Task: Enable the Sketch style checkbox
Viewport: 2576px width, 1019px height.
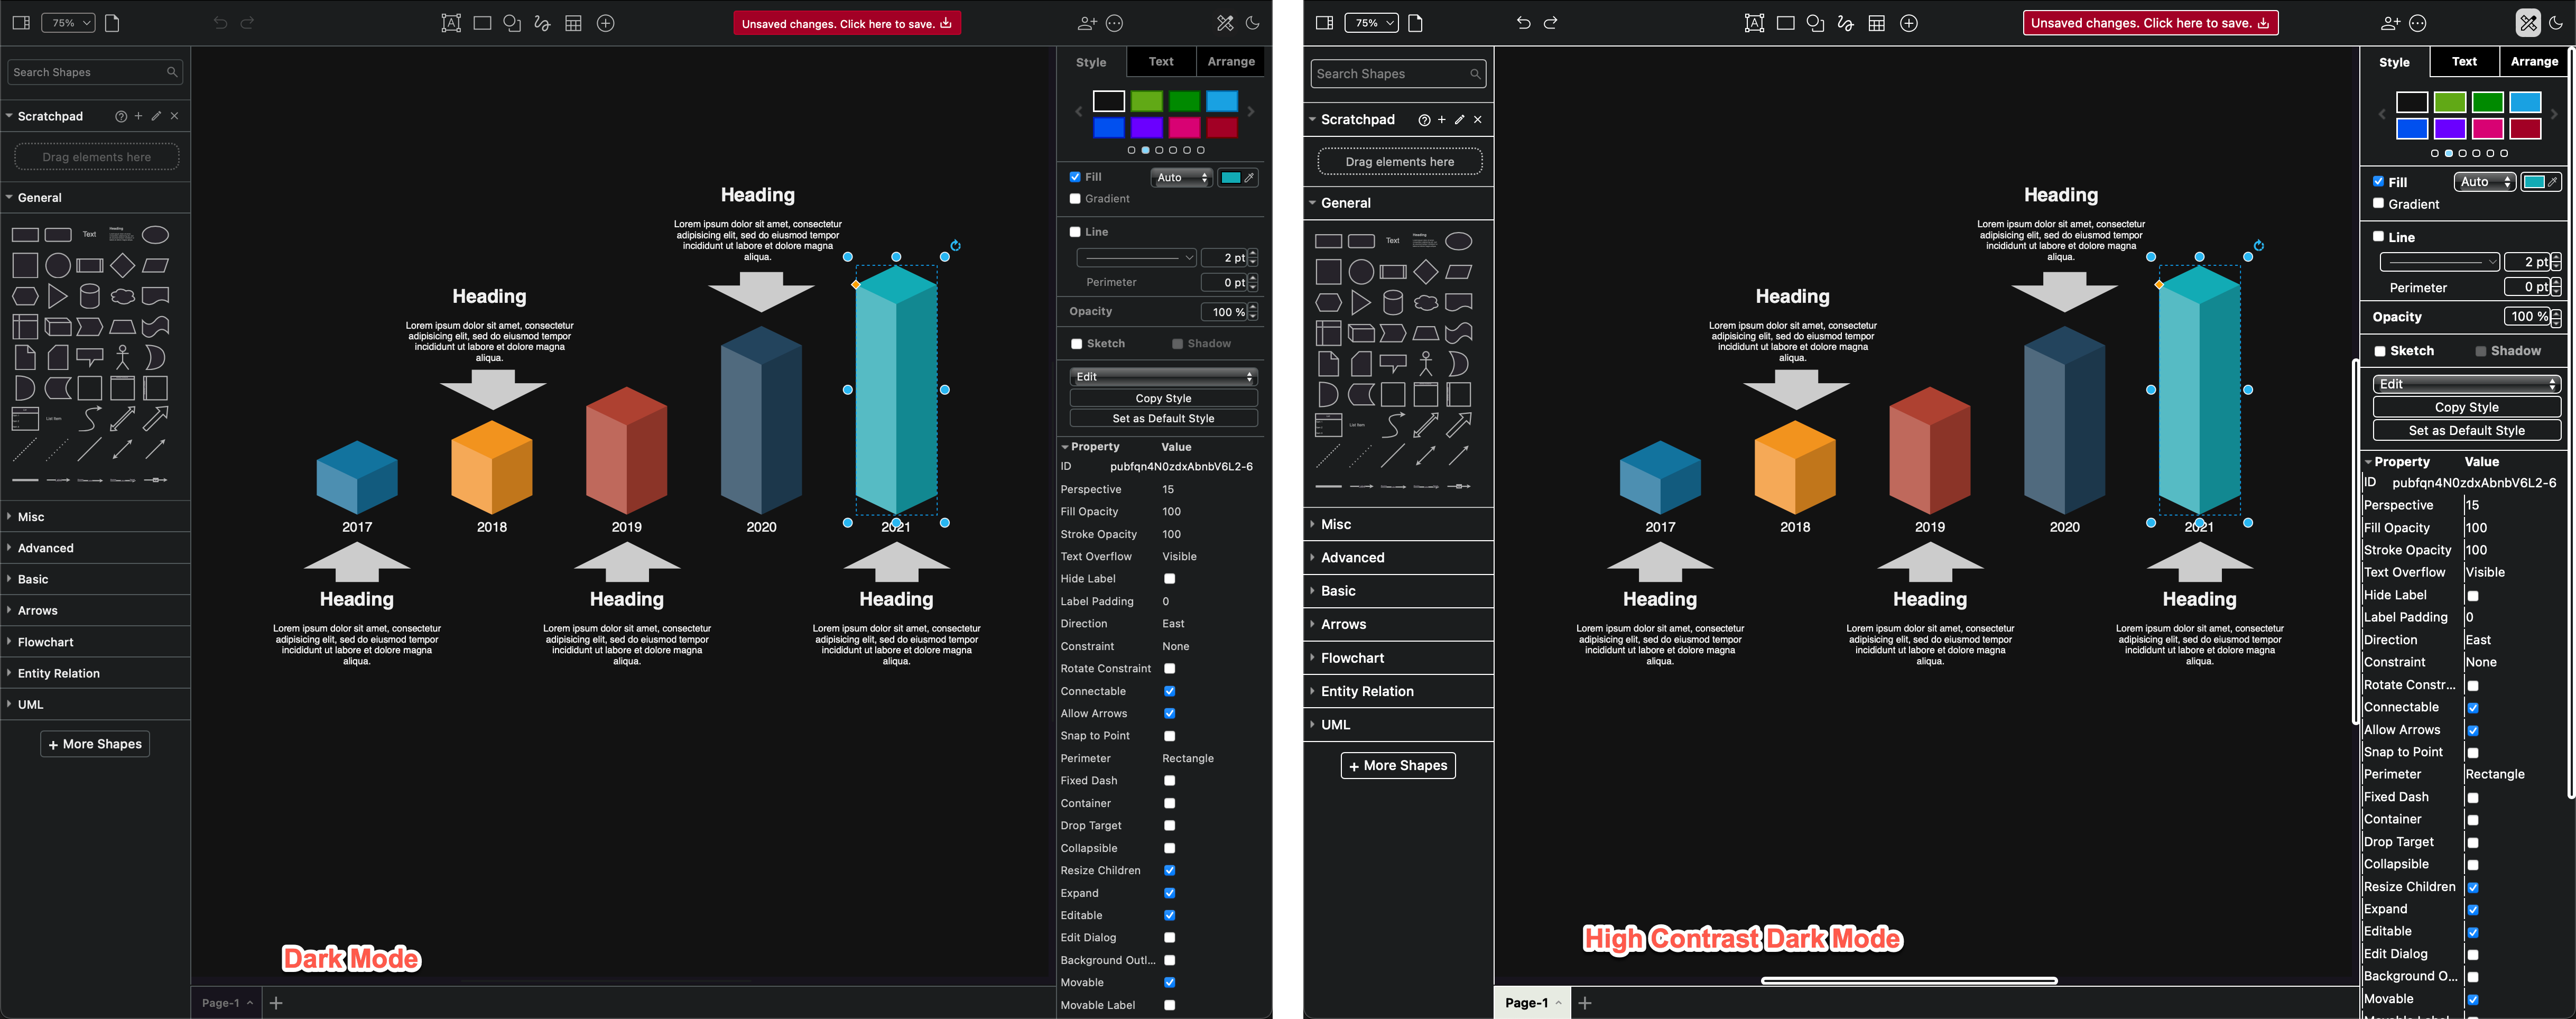Action: click(x=1075, y=343)
